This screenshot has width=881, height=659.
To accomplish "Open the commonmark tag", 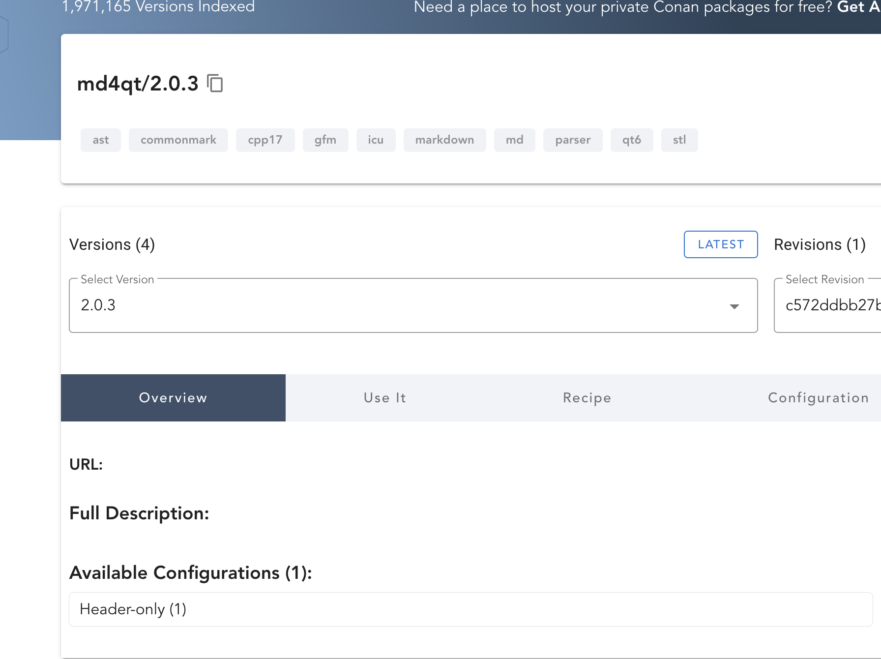I will (178, 140).
